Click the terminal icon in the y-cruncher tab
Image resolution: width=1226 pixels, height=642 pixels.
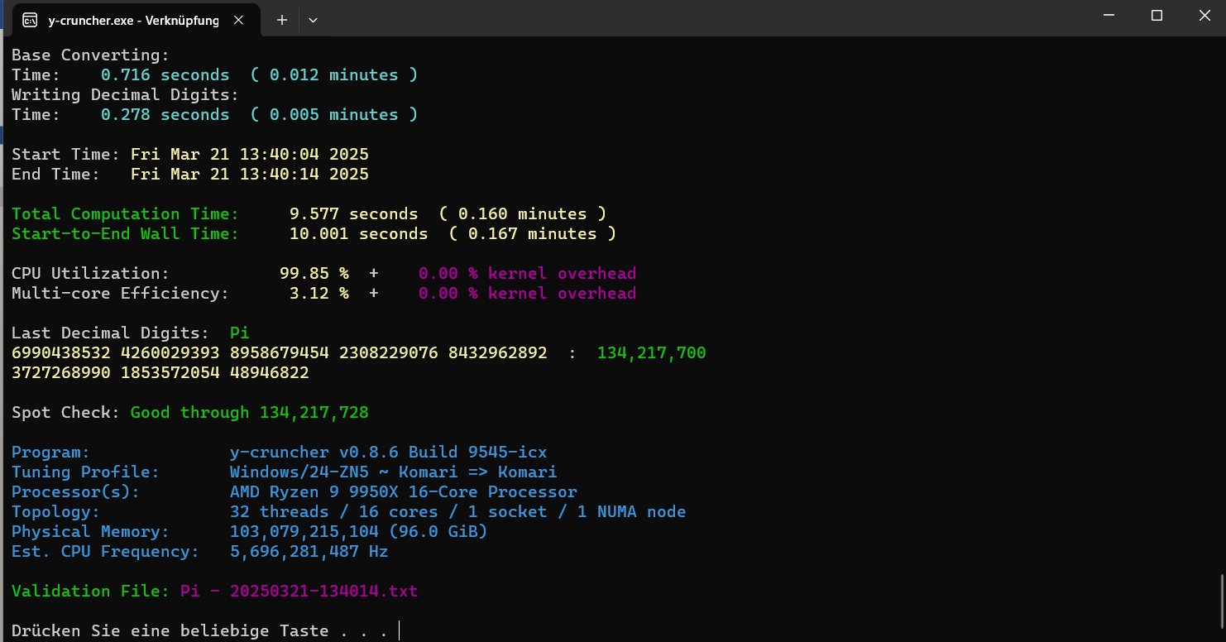tap(30, 20)
